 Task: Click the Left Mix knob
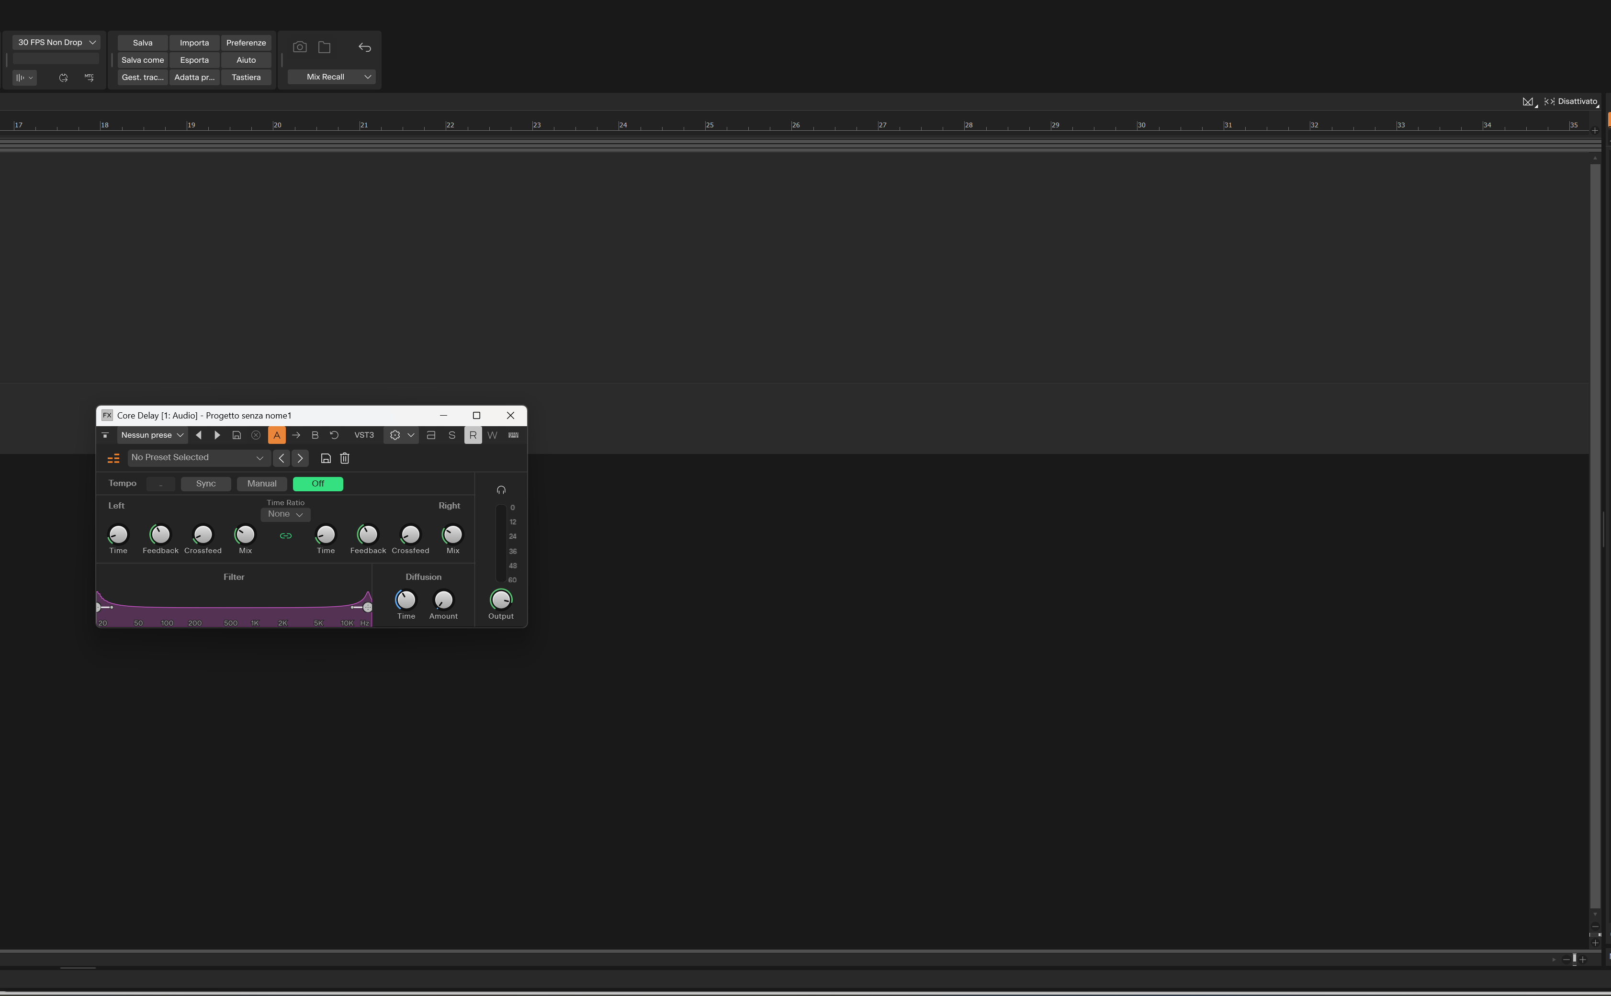pos(245,534)
